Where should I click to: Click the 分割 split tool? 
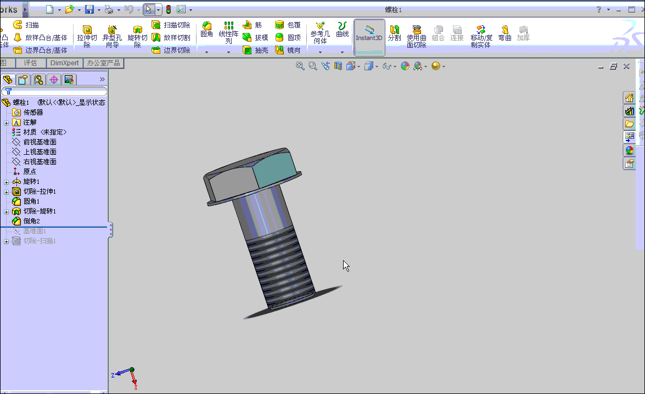point(394,33)
